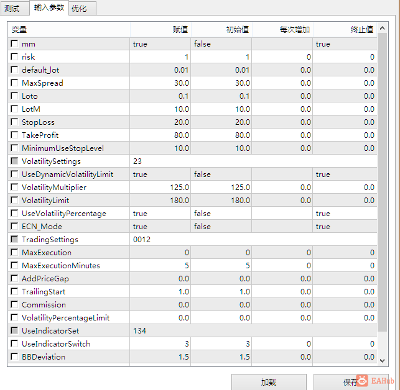
Task: Toggle the VolatilityPercentageLimit checkbox
Action: (x=14, y=318)
